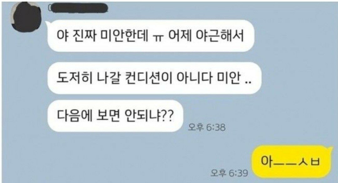This screenshot has width=338, height=183.
Task: Select the message bubble starting with 도저히 나갈
Action: [154, 78]
